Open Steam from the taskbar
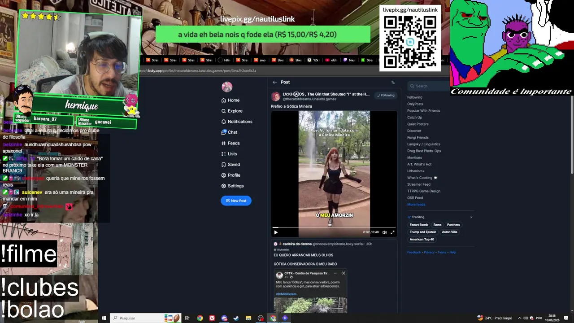Screen dimensions: 574x323 [236, 318]
